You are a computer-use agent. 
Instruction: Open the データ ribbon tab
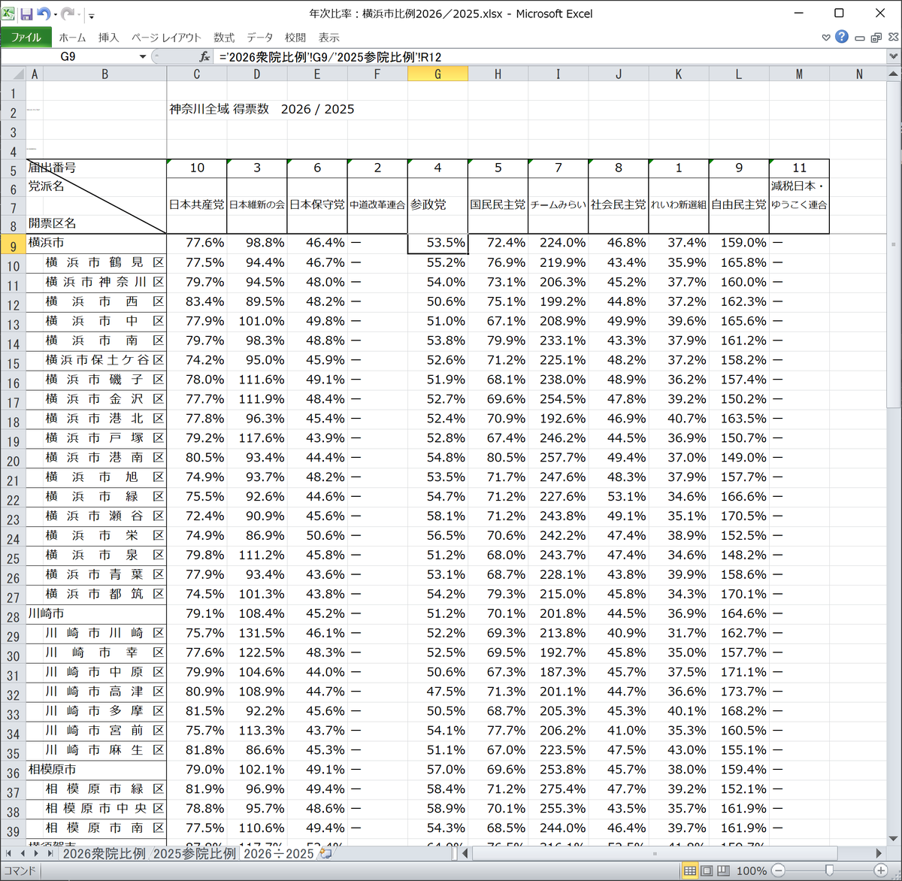click(260, 37)
